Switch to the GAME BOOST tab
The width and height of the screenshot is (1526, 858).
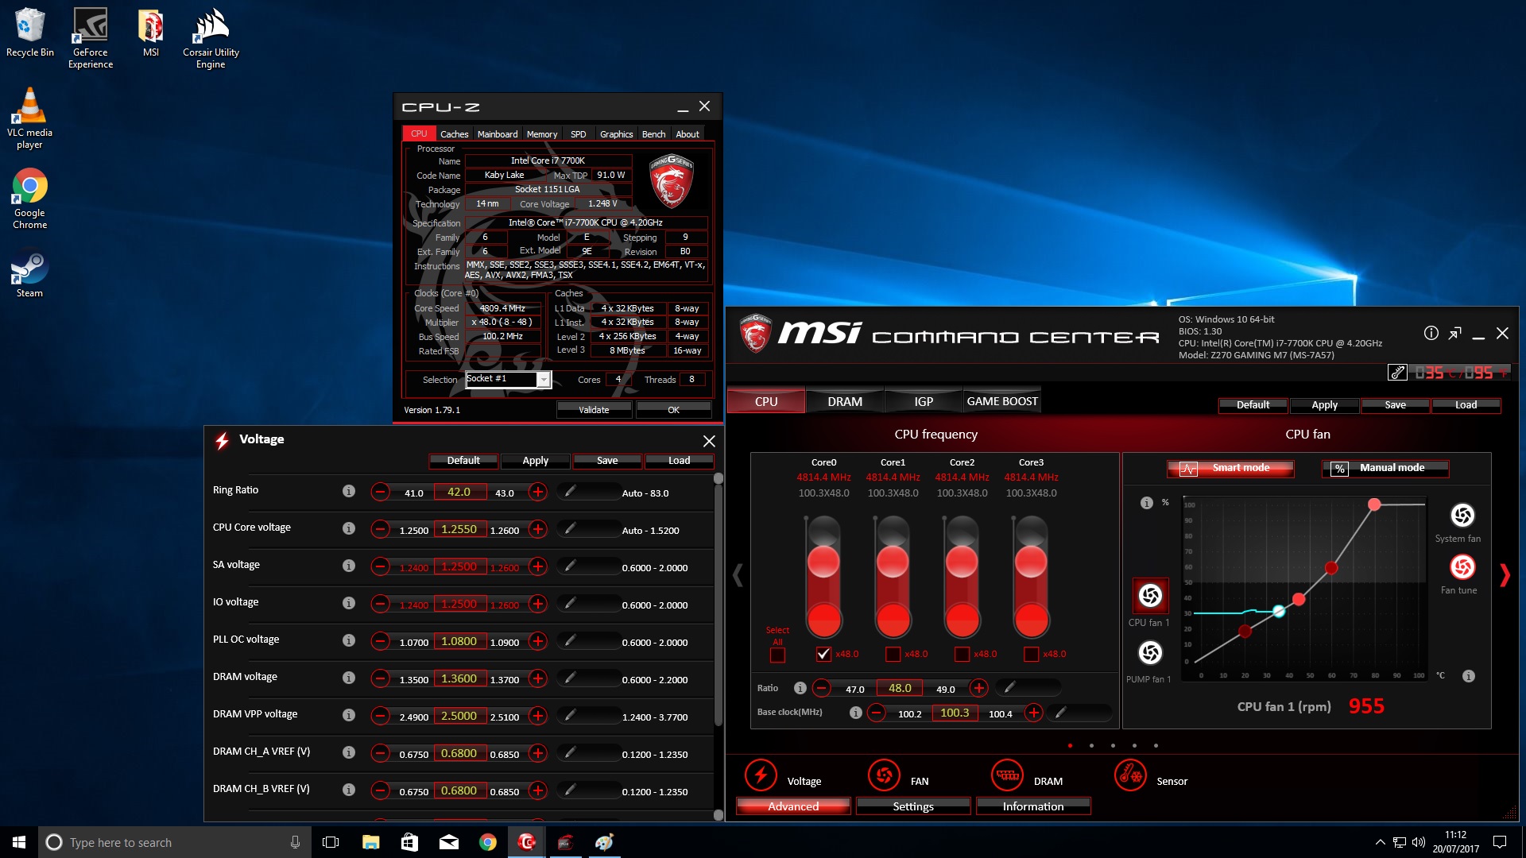1002,401
